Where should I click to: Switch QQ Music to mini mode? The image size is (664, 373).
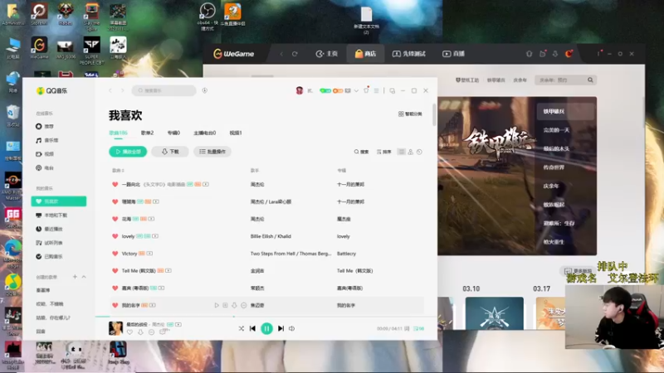392,90
